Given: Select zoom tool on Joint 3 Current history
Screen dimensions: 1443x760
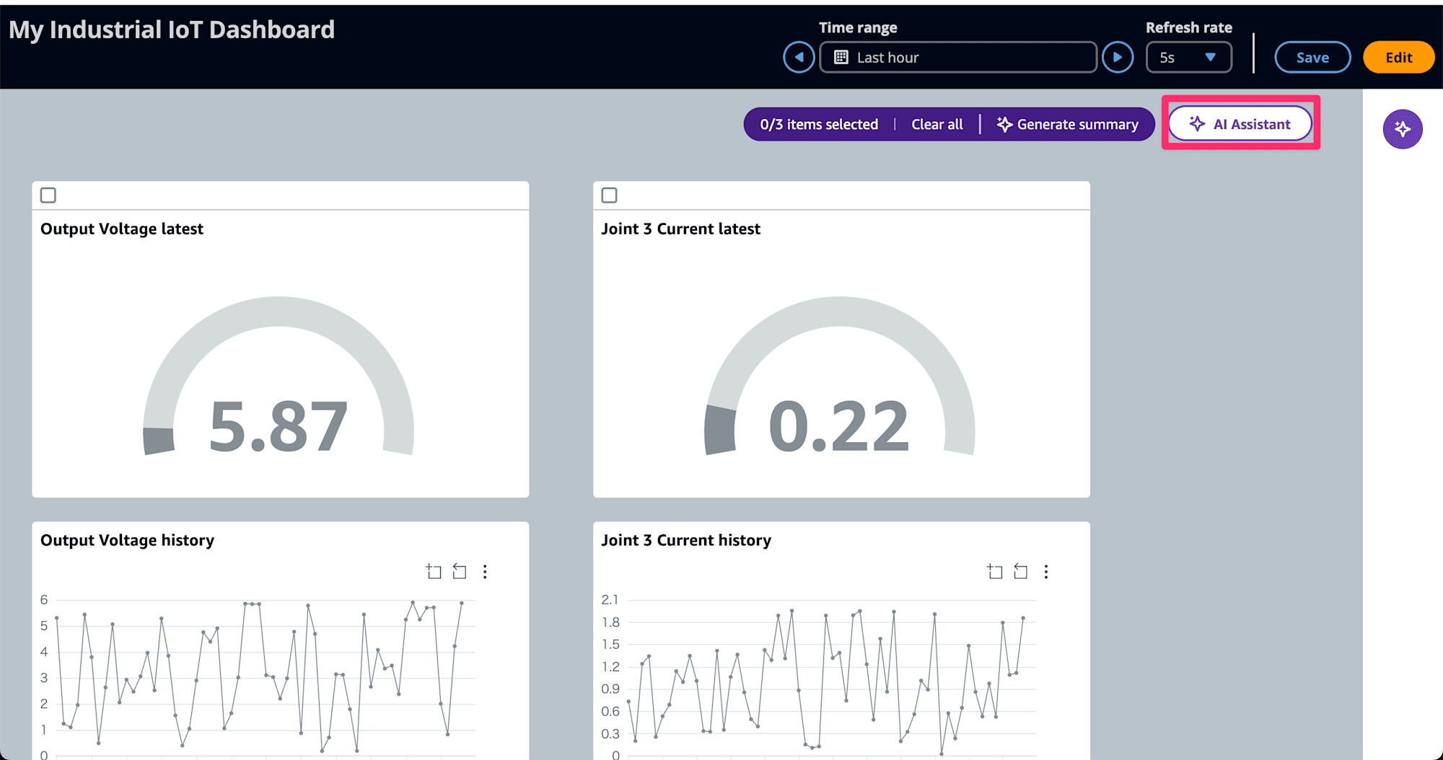Looking at the screenshot, I should (995, 572).
